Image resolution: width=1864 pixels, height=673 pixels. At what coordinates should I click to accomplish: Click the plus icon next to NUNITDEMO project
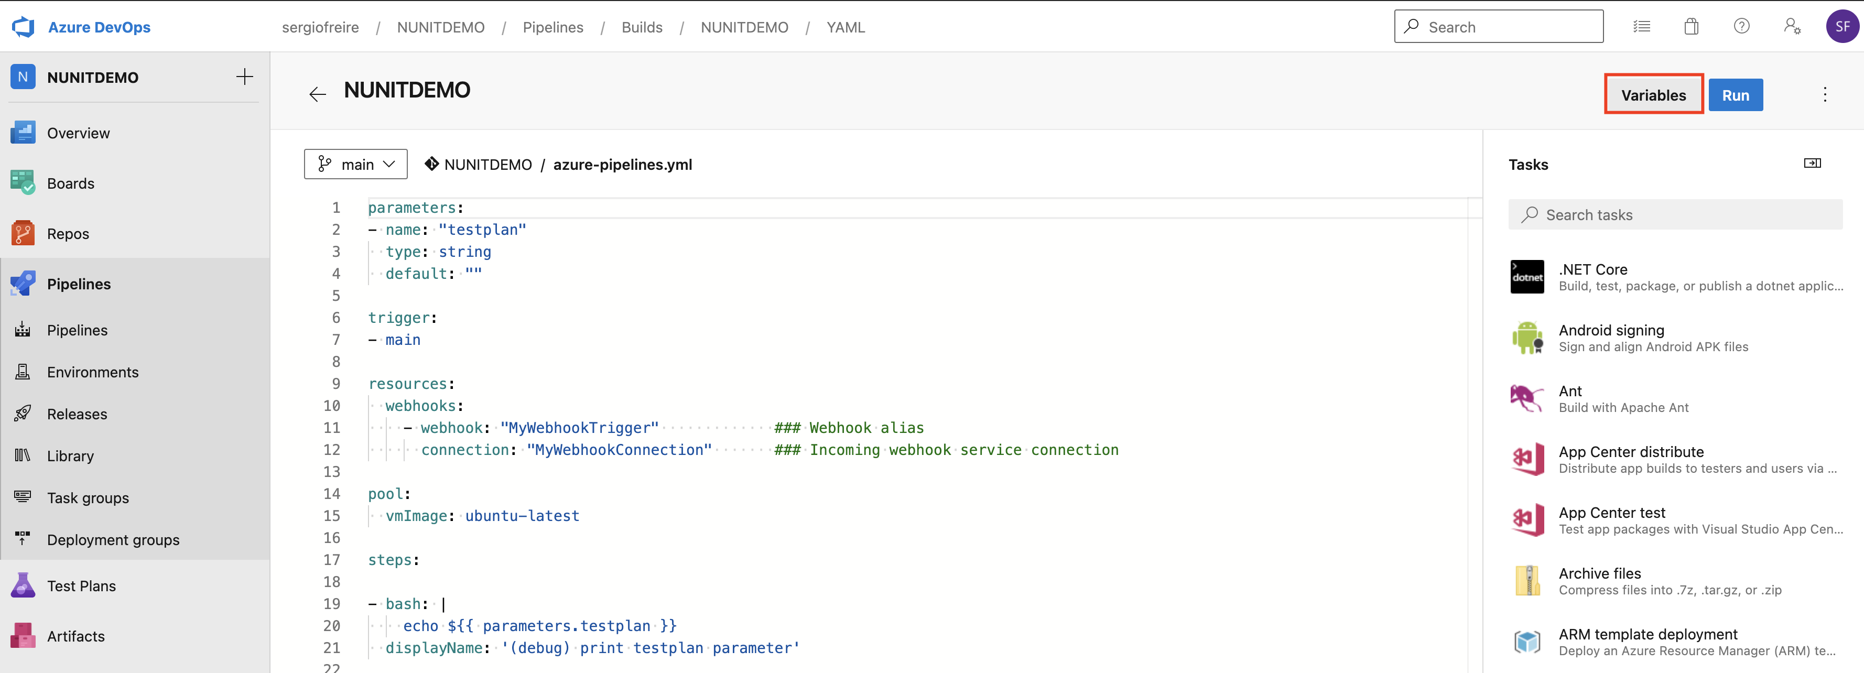(x=245, y=77)
